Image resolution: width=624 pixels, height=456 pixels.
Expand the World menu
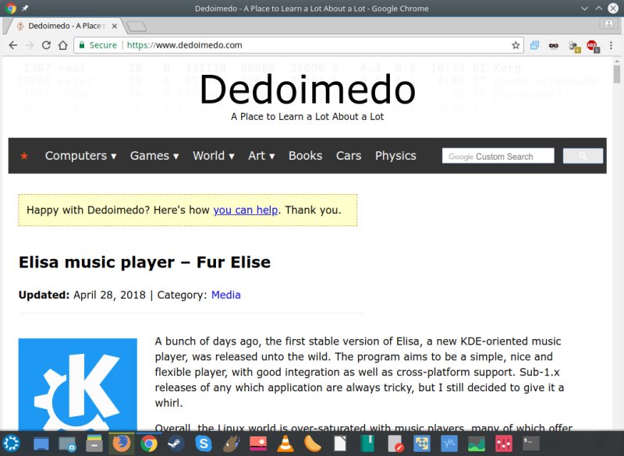(213, 156)
